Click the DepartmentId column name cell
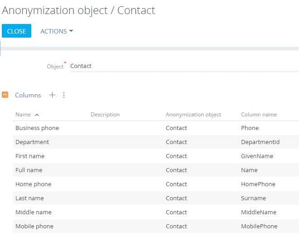Screen dimensions: 299x241 coord(260,142)
